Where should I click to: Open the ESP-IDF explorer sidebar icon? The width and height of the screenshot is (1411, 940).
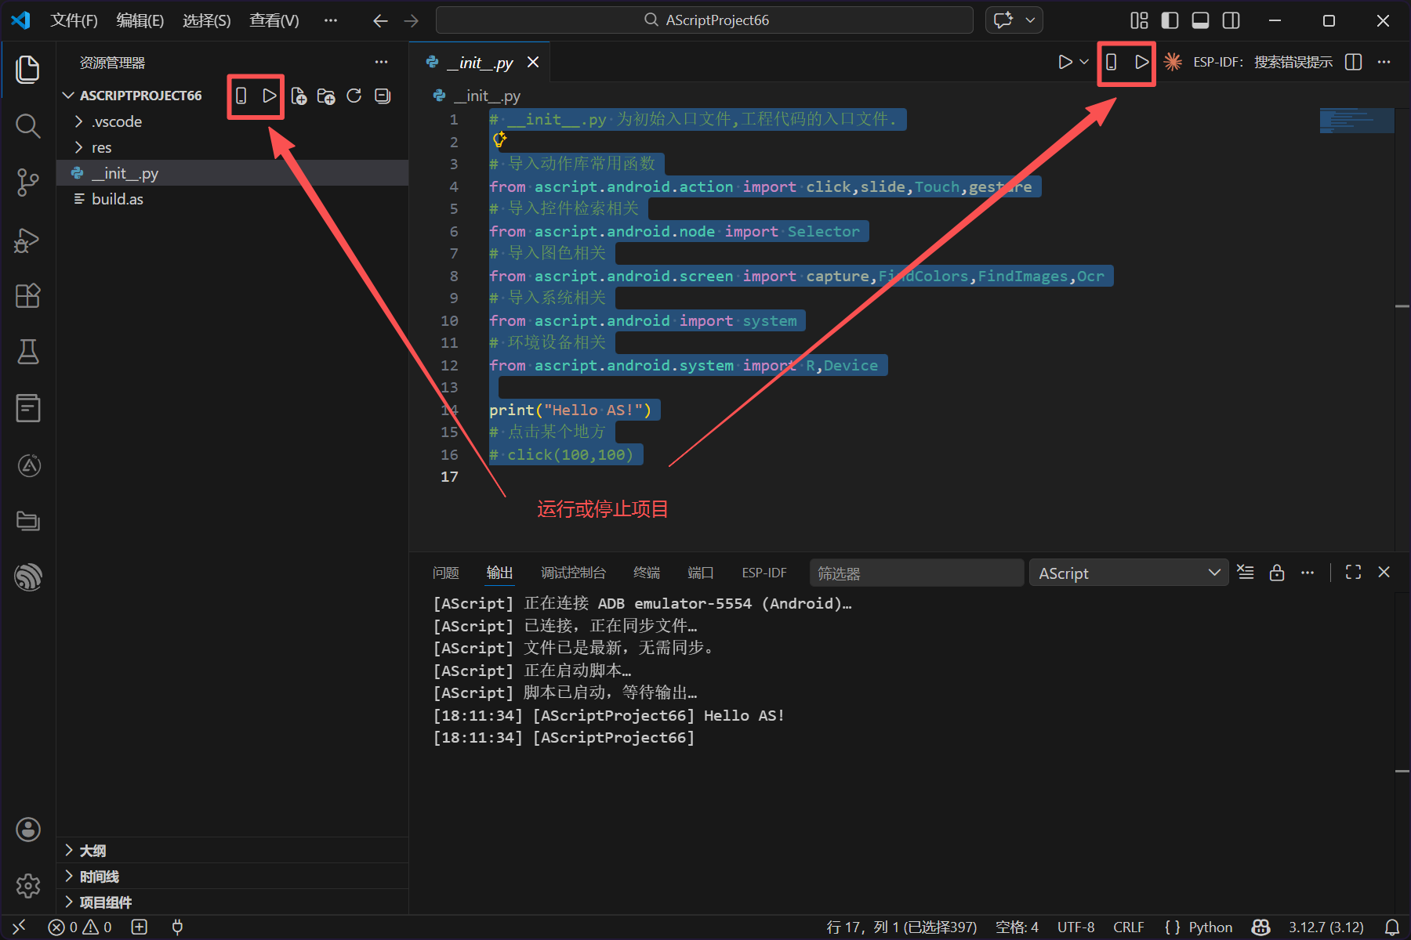28,577
